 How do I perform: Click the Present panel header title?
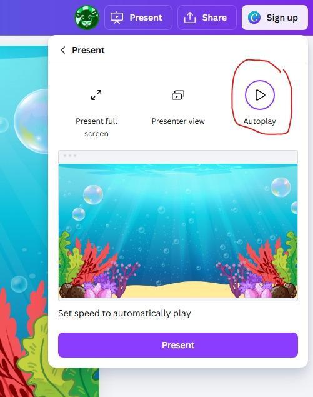(x=88, y=50)
